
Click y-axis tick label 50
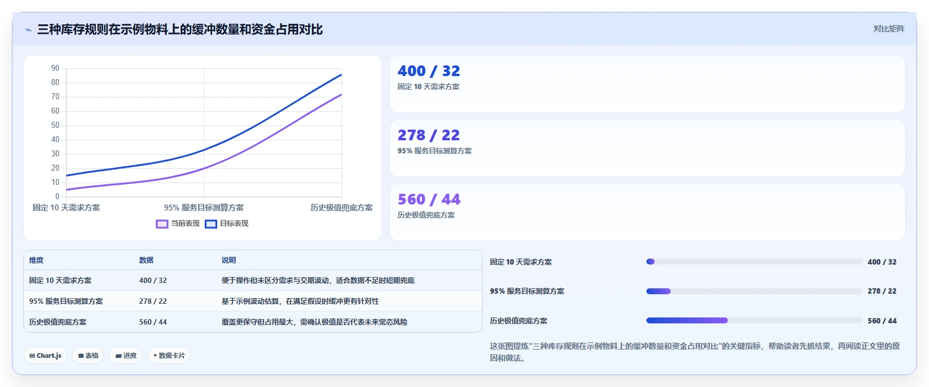tap(55, 125)
